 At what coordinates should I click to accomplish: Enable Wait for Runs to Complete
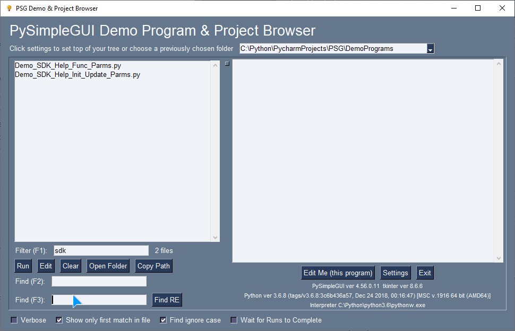pyautogui.click(x=234, y=320)
